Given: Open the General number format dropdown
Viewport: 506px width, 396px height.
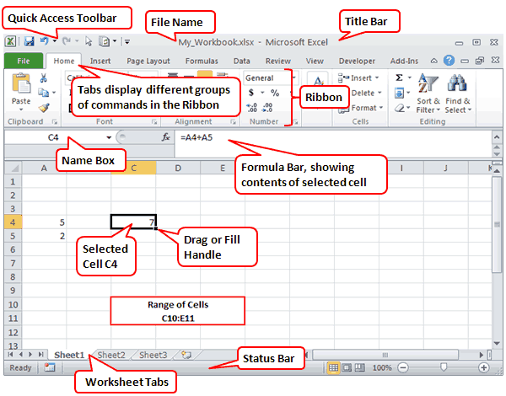Looking at the screenshot, I should click(x=293, y=78).
